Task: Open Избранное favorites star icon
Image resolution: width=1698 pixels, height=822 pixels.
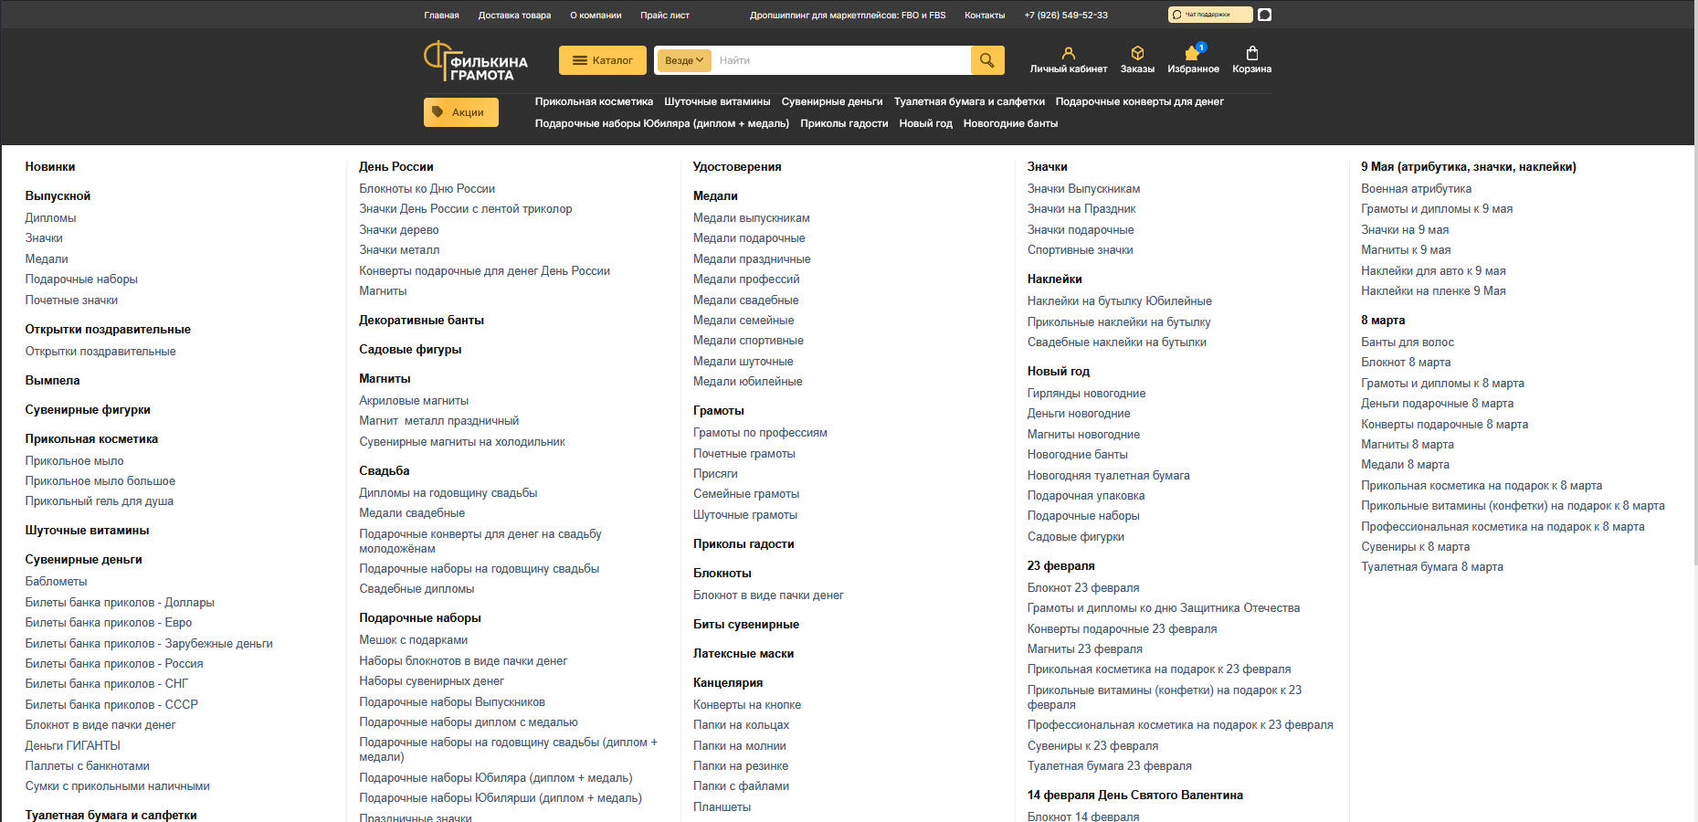Action: click(x=1193, y=53)
